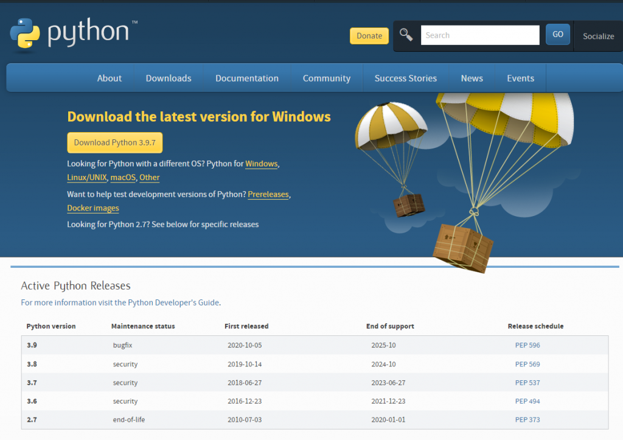The width and height of the screenshot is (623, 440).
Task: Click the 2024-10 end of support cell
Action: pos(383,364)
